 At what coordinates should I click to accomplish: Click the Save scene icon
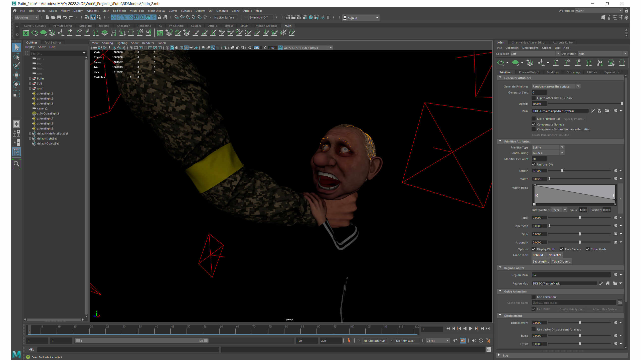(x=59, y=17)
